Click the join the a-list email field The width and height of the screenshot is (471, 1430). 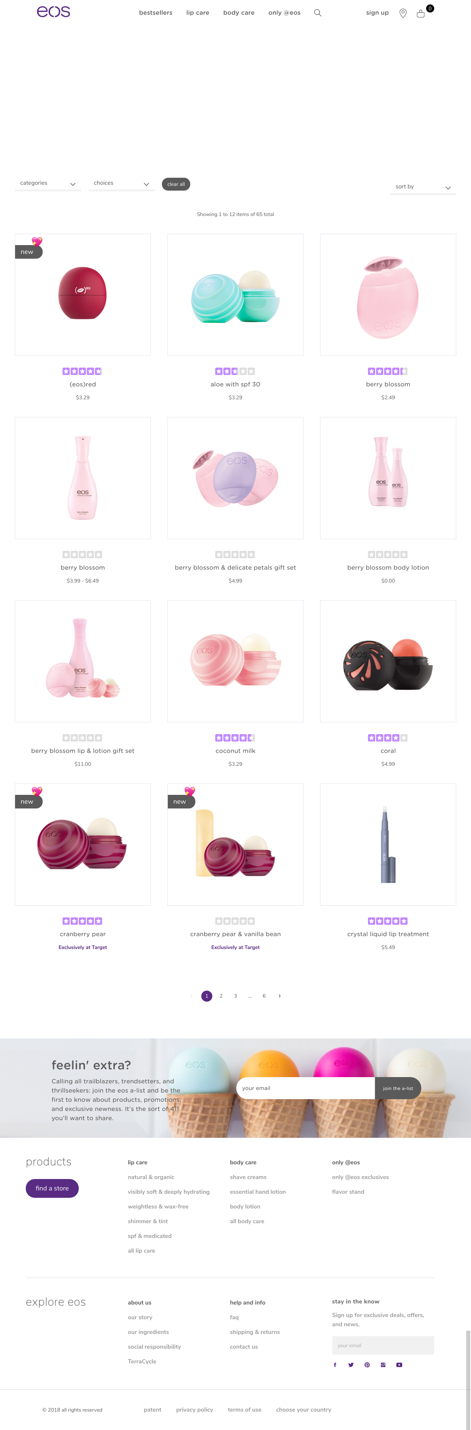pos(306,1088)
